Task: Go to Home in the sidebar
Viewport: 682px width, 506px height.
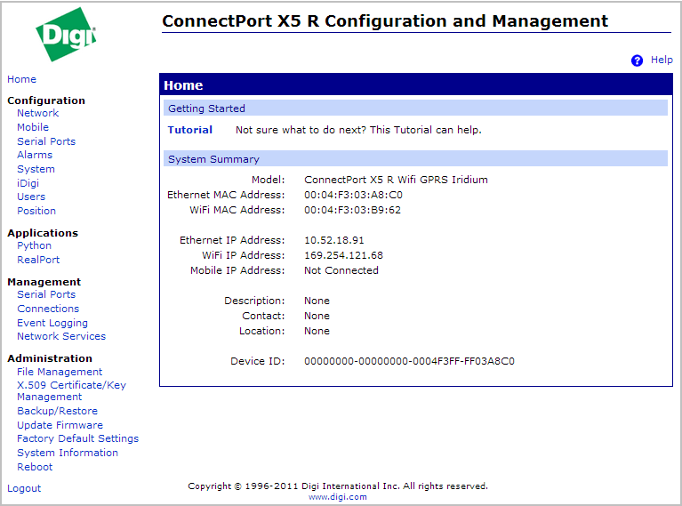Action: coord(21,79)
